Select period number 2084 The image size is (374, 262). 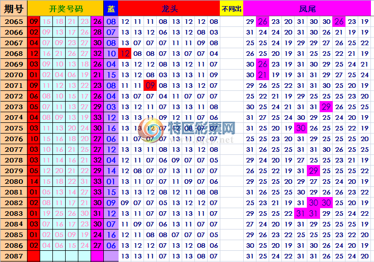(x=14, y=224)
